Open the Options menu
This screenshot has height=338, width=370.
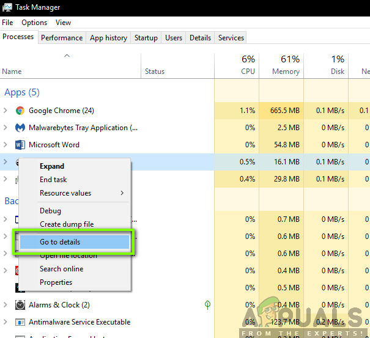(x=34, y=23)
